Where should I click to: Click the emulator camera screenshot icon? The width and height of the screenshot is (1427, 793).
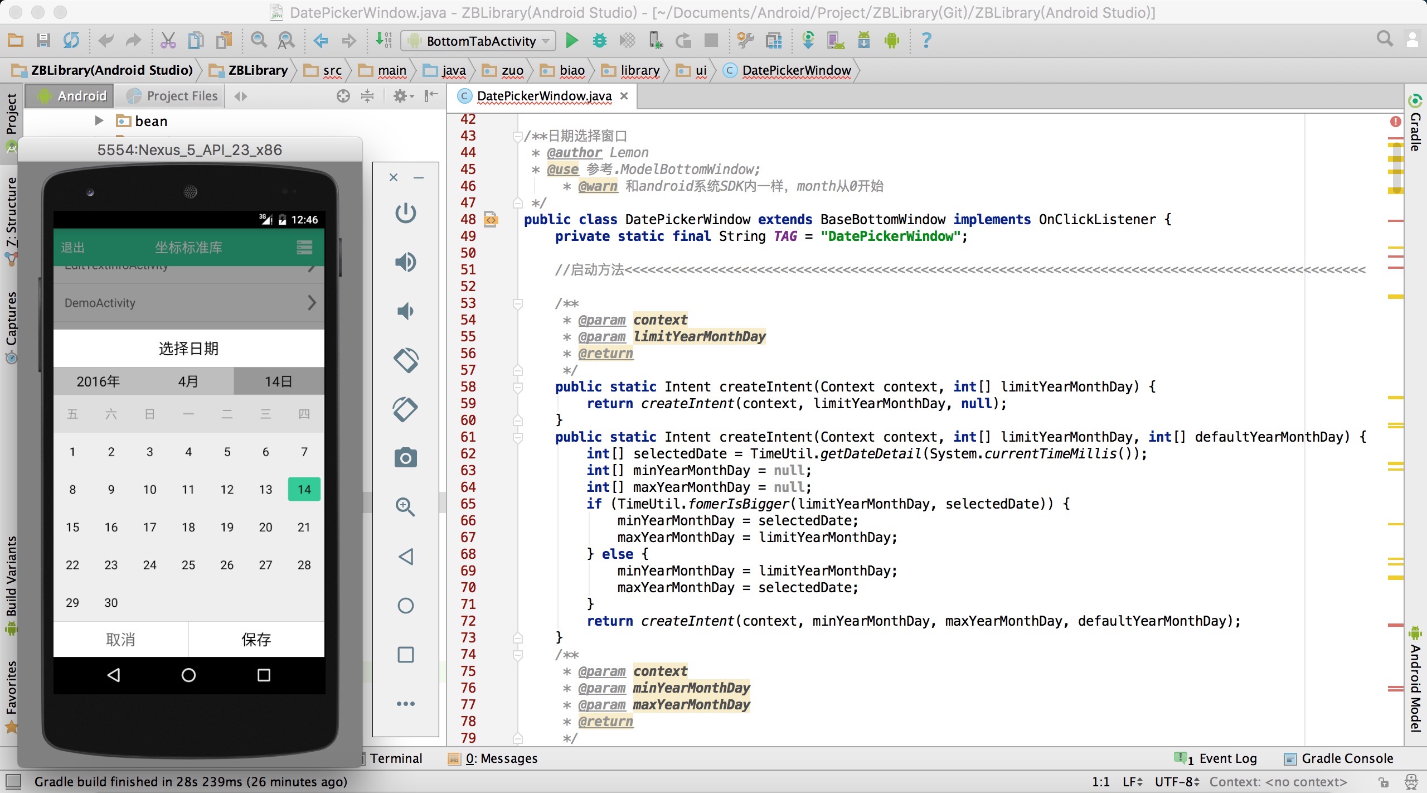point(405,458)
